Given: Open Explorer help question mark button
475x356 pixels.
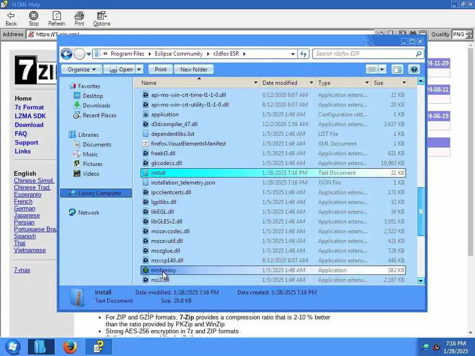Looking at the screenshot, I should (414, 70).
